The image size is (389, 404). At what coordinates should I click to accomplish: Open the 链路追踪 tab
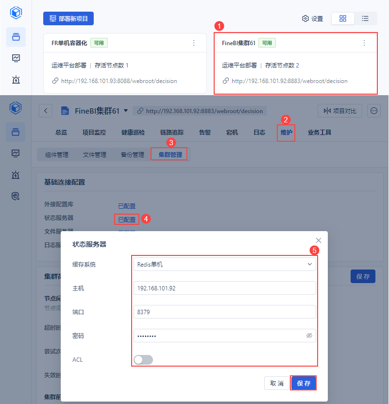click(x=172, y=133)
